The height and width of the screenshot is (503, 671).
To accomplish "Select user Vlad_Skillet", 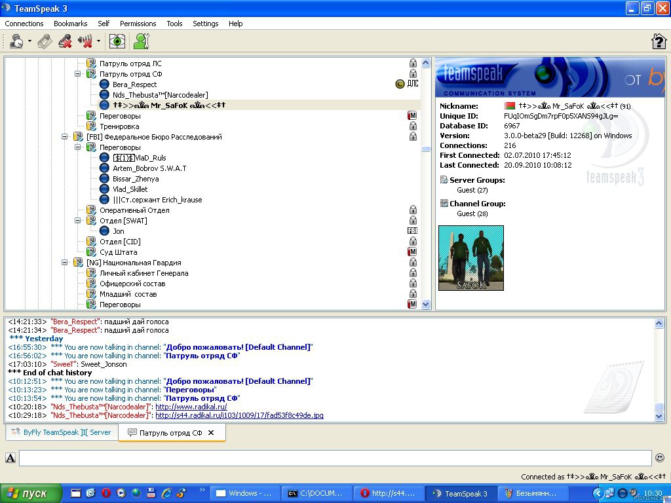I will pos(130,189).
